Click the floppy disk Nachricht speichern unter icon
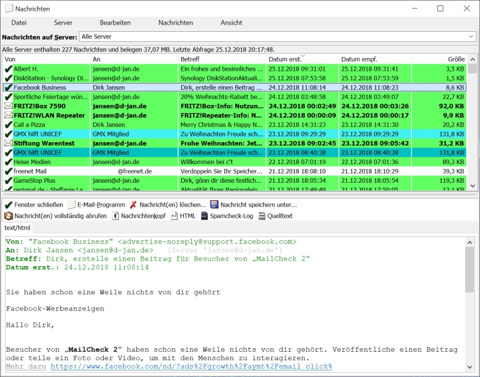This screenshot has height=377, width=480. (x=214, y=205)
